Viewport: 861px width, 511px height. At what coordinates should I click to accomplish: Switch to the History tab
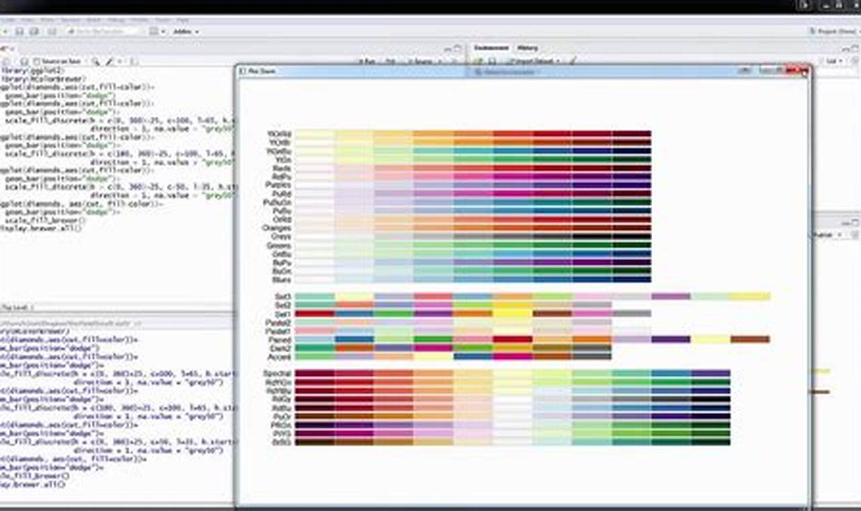pos(527,48)
